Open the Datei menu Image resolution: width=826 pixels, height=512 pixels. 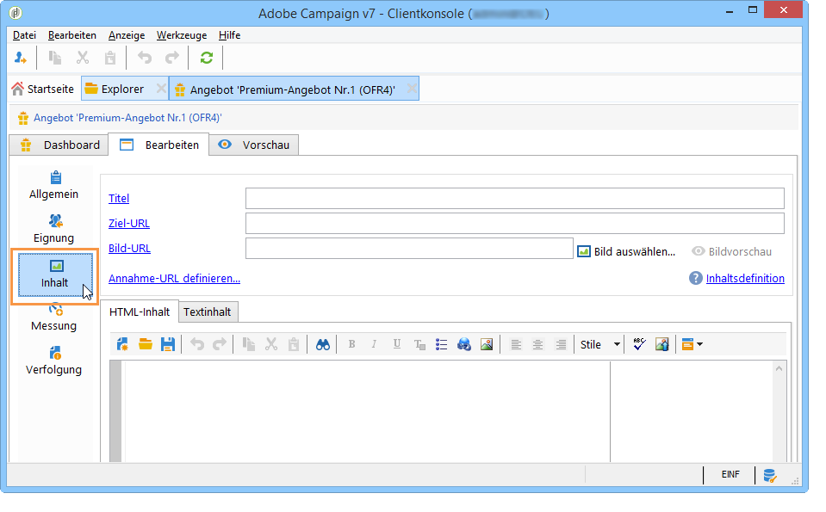(x=24, y=35)
